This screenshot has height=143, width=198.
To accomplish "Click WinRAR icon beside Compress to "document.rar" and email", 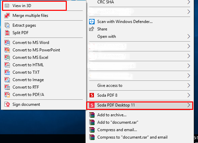I will coord(92,137).
